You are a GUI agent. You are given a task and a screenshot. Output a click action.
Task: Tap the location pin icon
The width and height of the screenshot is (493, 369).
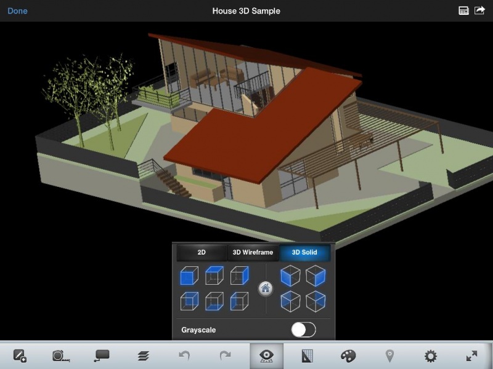point(389,356)
